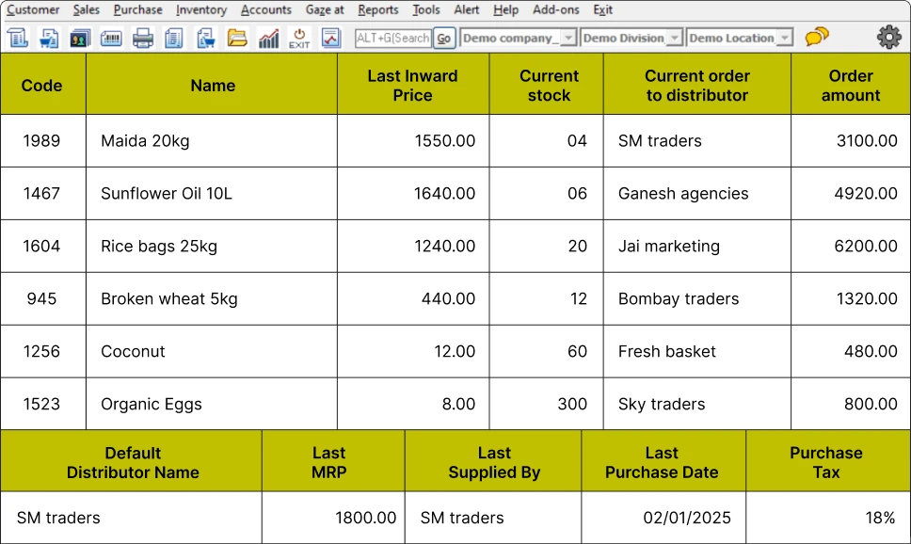Open the ledger document icon

click(171, 37)
